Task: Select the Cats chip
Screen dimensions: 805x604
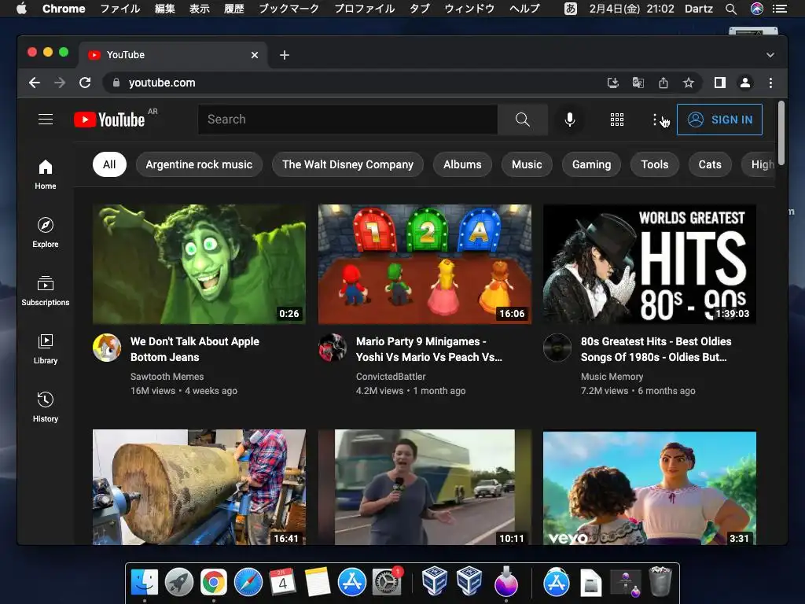Action: click(x=710, y=164)
